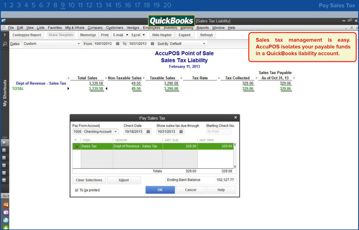This screenshot has height=230, width=359.
Task: Open the File menu
Action: pyautogui.click(x=11, y=28)
